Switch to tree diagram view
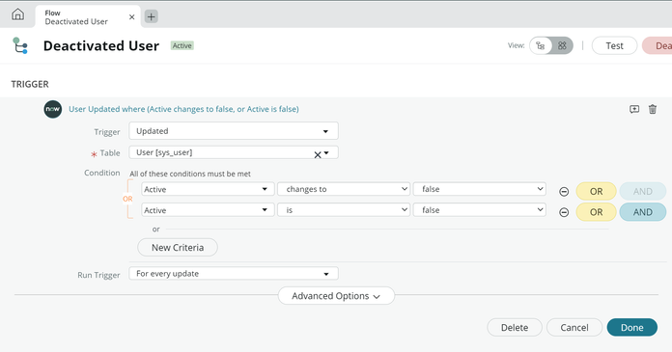 point(541,45)
